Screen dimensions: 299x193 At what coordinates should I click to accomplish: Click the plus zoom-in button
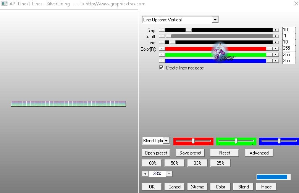145,174
